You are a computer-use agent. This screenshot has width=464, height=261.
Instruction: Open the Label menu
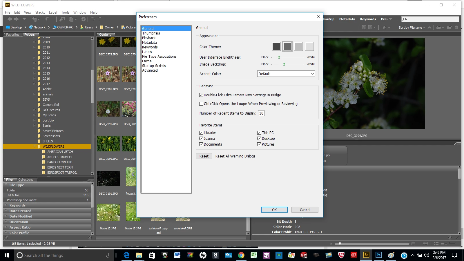53,12
